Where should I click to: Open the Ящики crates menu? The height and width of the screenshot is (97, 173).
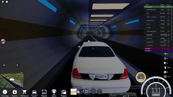(15, 93)
